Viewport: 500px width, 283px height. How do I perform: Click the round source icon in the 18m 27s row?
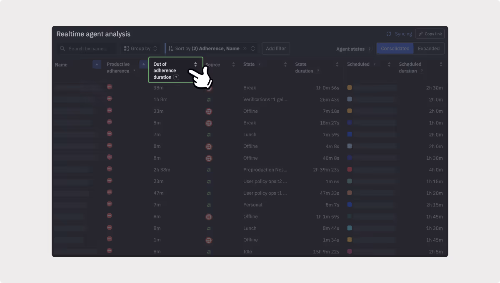click(x=209, y=123)
